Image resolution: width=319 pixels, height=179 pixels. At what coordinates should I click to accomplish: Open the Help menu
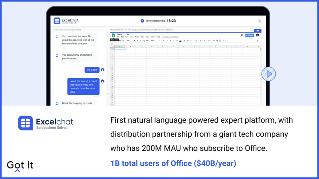click(x=159, y=37)
